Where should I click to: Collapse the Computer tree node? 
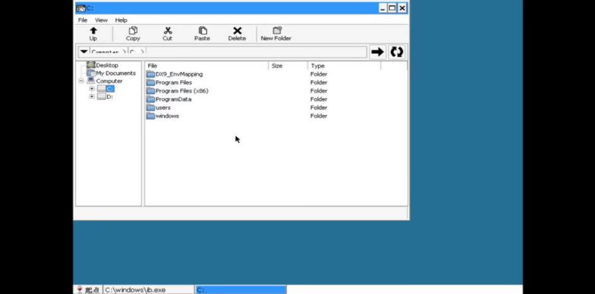tap(81, 81)
